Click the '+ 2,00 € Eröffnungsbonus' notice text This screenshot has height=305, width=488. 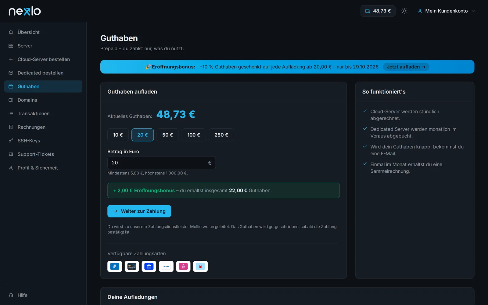pyautogui.click(x=144, y=191)
